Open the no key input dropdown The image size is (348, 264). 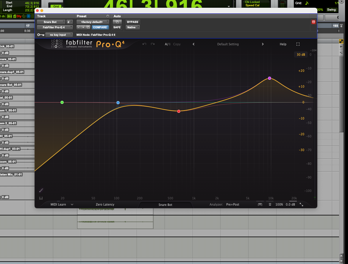59,35
